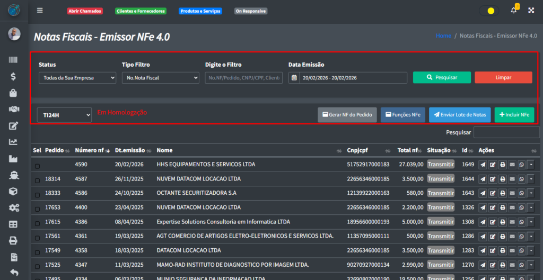Open the Produtos e Serviços shortcut
Screen dimensions: 543x280
tap(200, 11)
